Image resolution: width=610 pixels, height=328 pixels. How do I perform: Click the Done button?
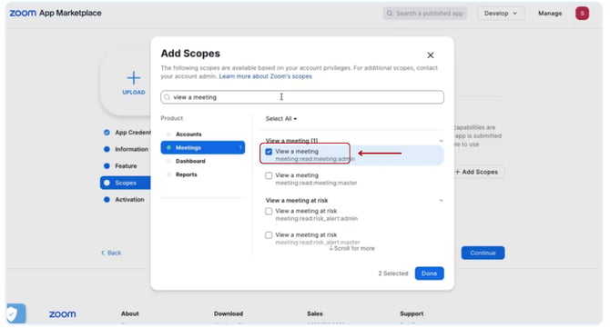coord(429,273)
